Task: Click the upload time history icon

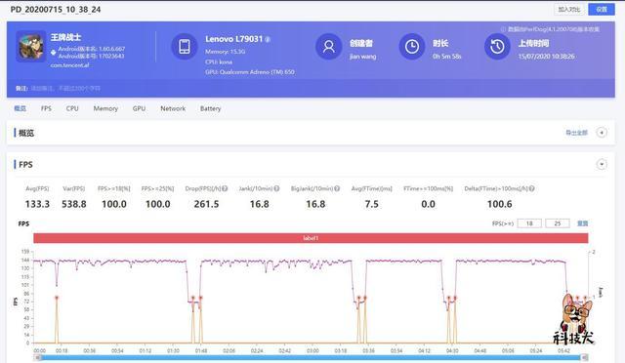Action: pos(497,47)
